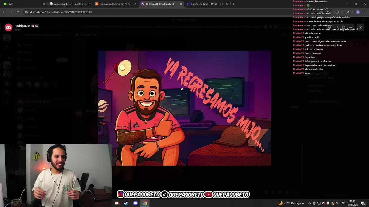The image size is (369, 207).
Task: Show hidden system tray icons
Action: click(310, 203)
